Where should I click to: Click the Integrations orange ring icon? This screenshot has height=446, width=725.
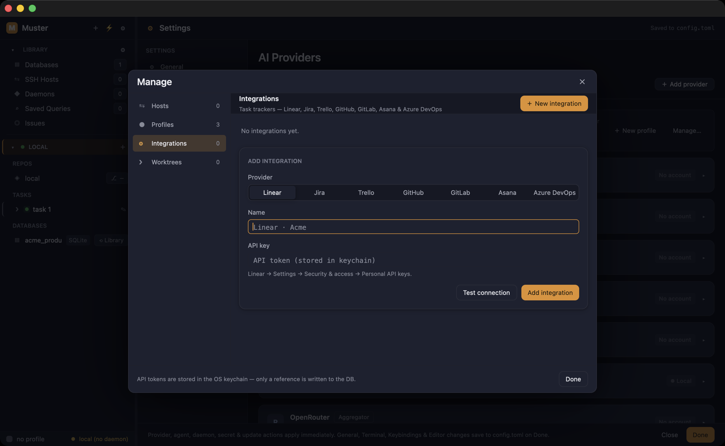tap(141, 143)
